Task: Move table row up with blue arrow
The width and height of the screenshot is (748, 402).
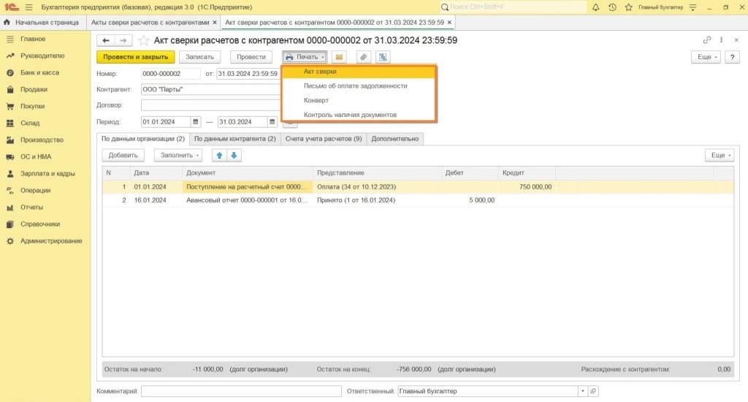Action: [219, 155]
